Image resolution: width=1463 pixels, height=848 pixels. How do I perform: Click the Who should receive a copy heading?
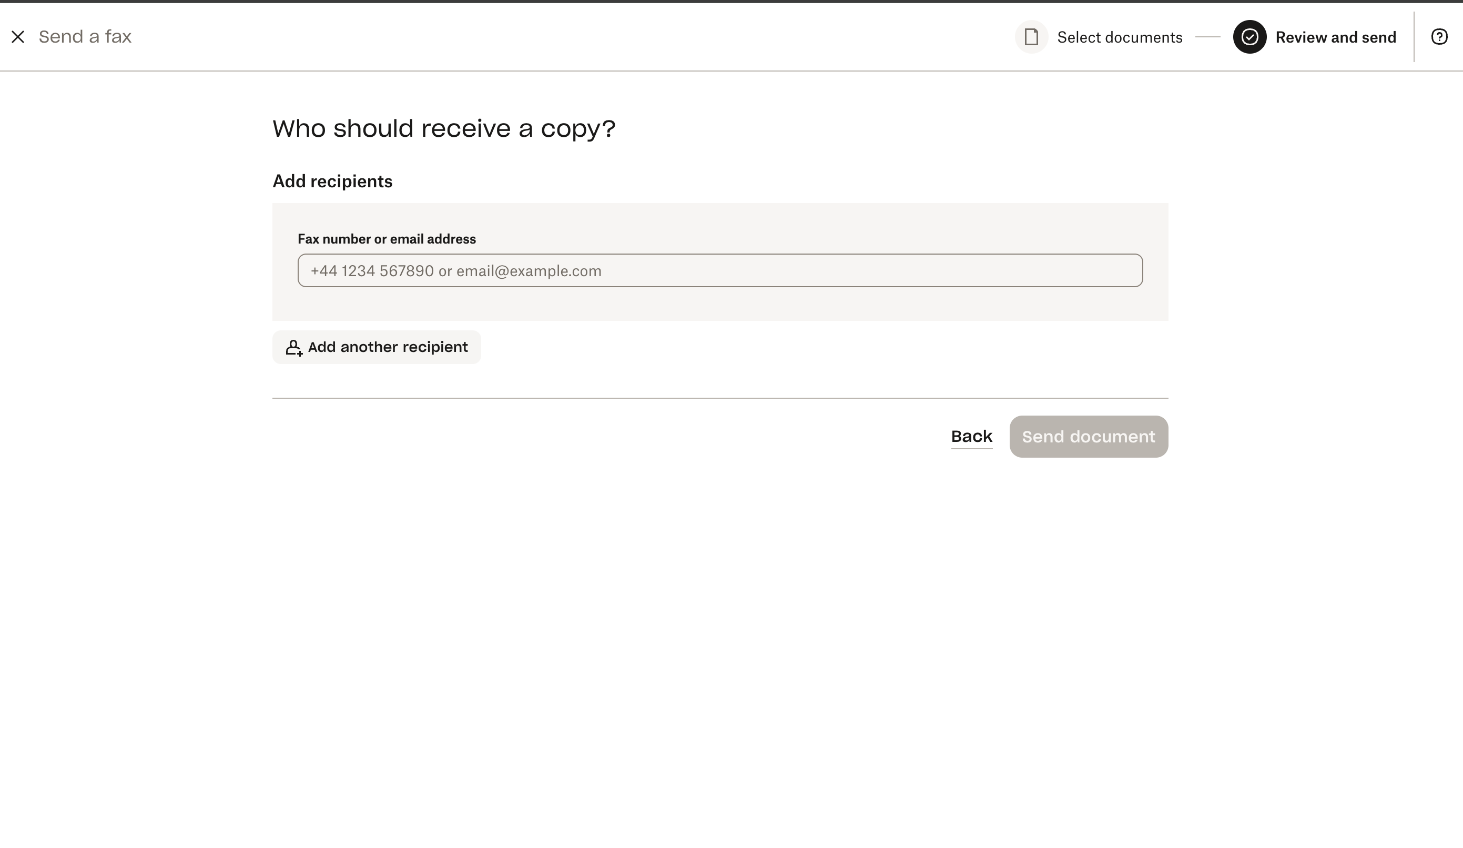tap(443, 128)
